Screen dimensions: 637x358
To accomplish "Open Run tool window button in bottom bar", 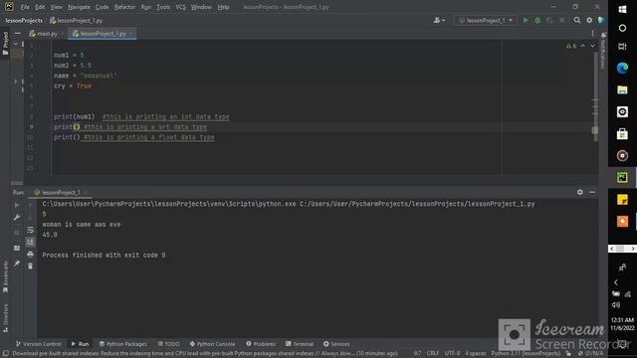I will [80, 344].
